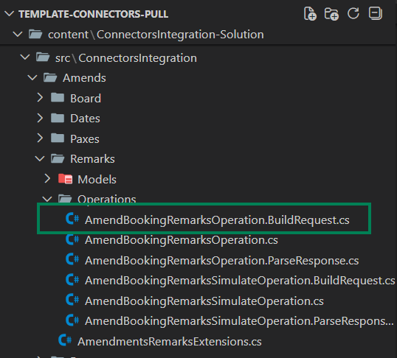Collapse the src\ConnectorsIntegration folder chevron
Image resolution: width=397 pixels, height=358 pixels.
point(25,57)
